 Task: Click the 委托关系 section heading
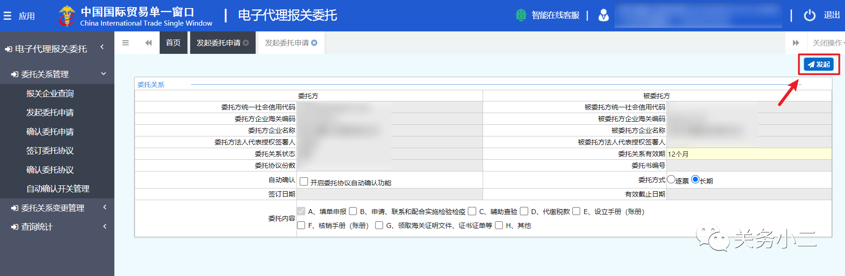(151, 84)
